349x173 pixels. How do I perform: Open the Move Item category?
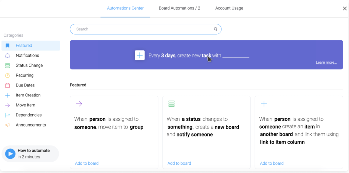[25, 105]
